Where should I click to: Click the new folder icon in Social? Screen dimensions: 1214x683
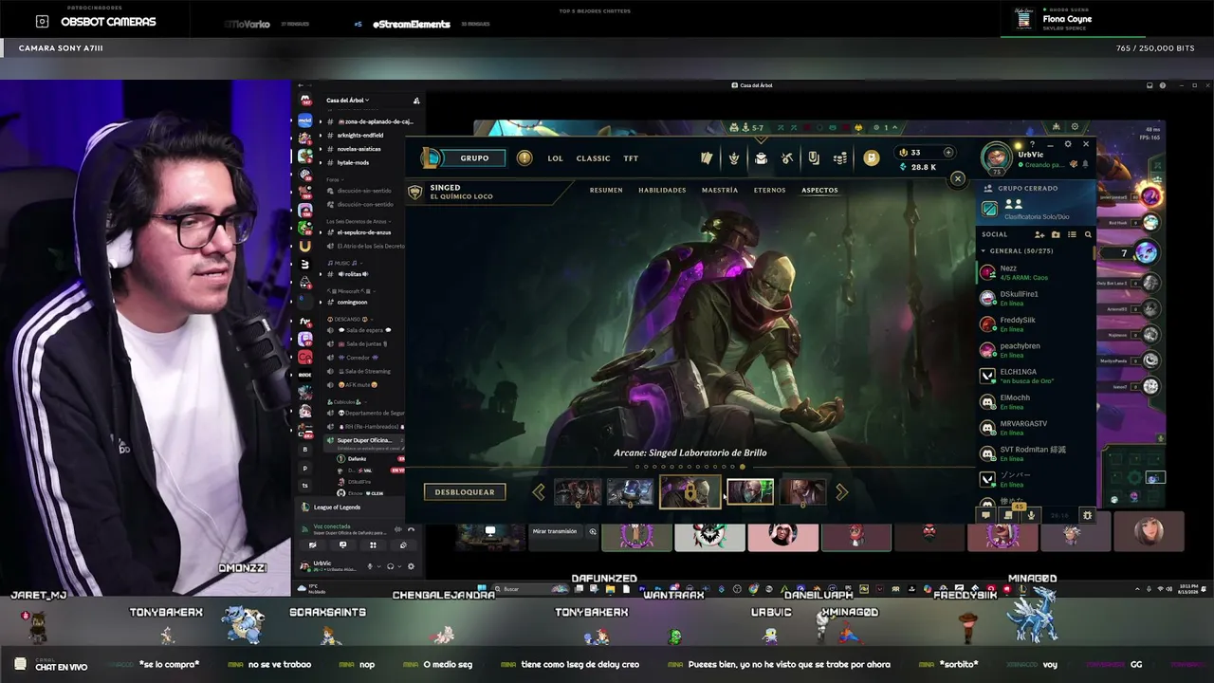pos(1056,234)
